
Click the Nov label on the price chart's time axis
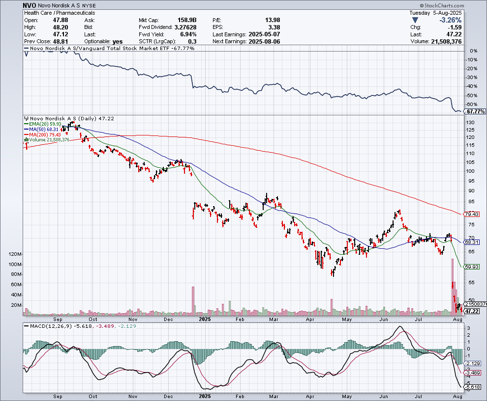pos(133,319)
